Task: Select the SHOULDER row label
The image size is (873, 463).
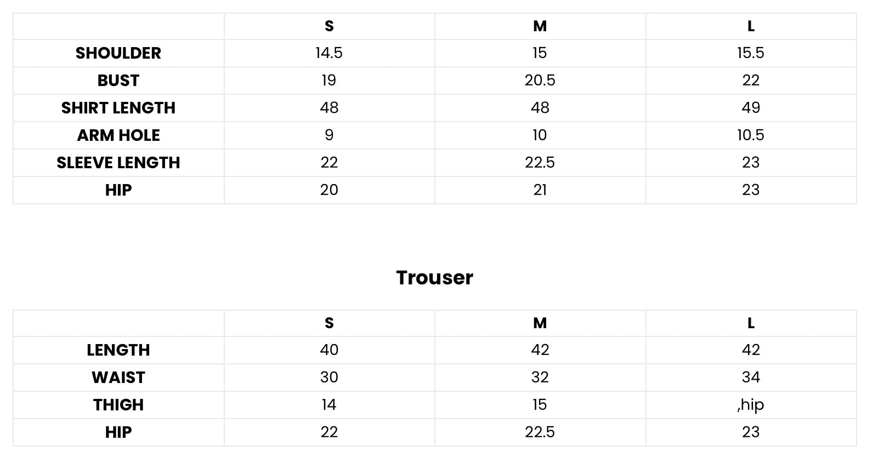Action: coord(118,53)
